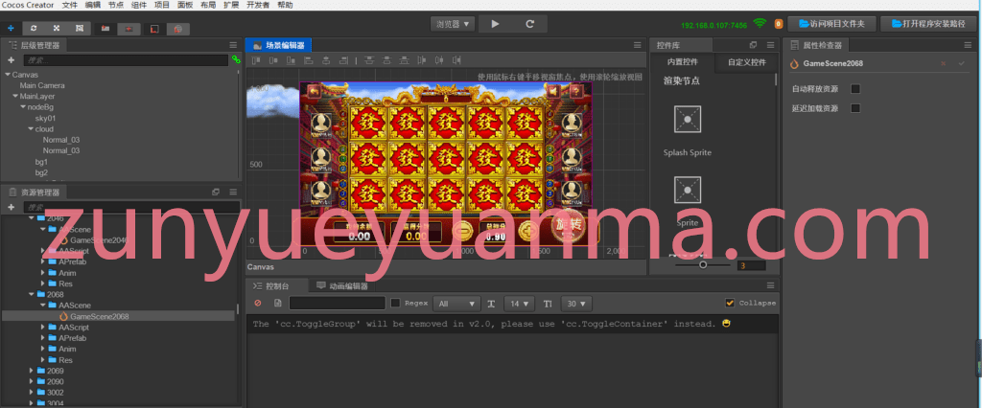Click 访问项目文件夹 button
Image resolution: width=982 pixels, height=408 pixels.
[x=831, y=24]
